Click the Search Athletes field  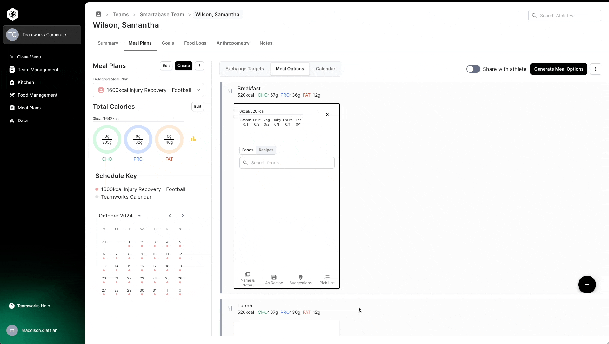(x=565, y=16)
